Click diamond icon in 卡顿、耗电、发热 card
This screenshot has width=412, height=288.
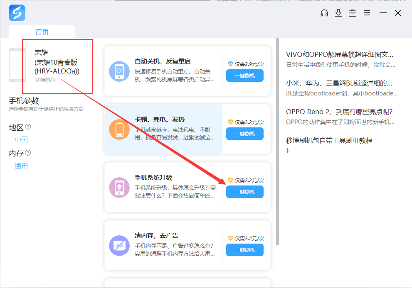230,122
